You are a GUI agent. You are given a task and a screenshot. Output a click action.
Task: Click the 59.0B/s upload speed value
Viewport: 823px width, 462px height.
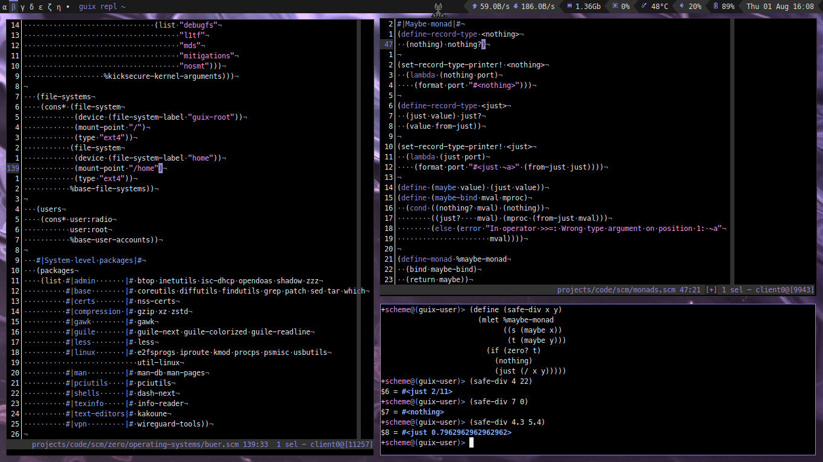pyautogui.click(x=493, y=7)
